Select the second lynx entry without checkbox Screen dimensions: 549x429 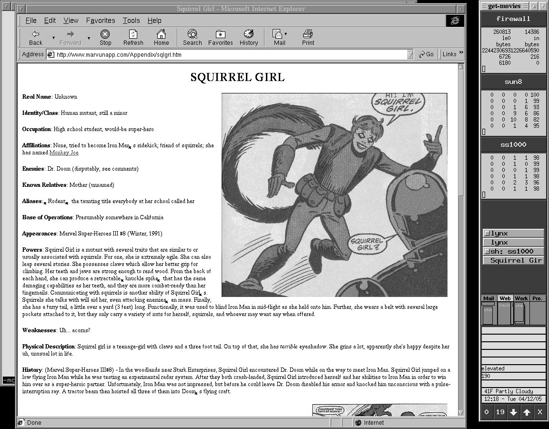tap(513, 242)
